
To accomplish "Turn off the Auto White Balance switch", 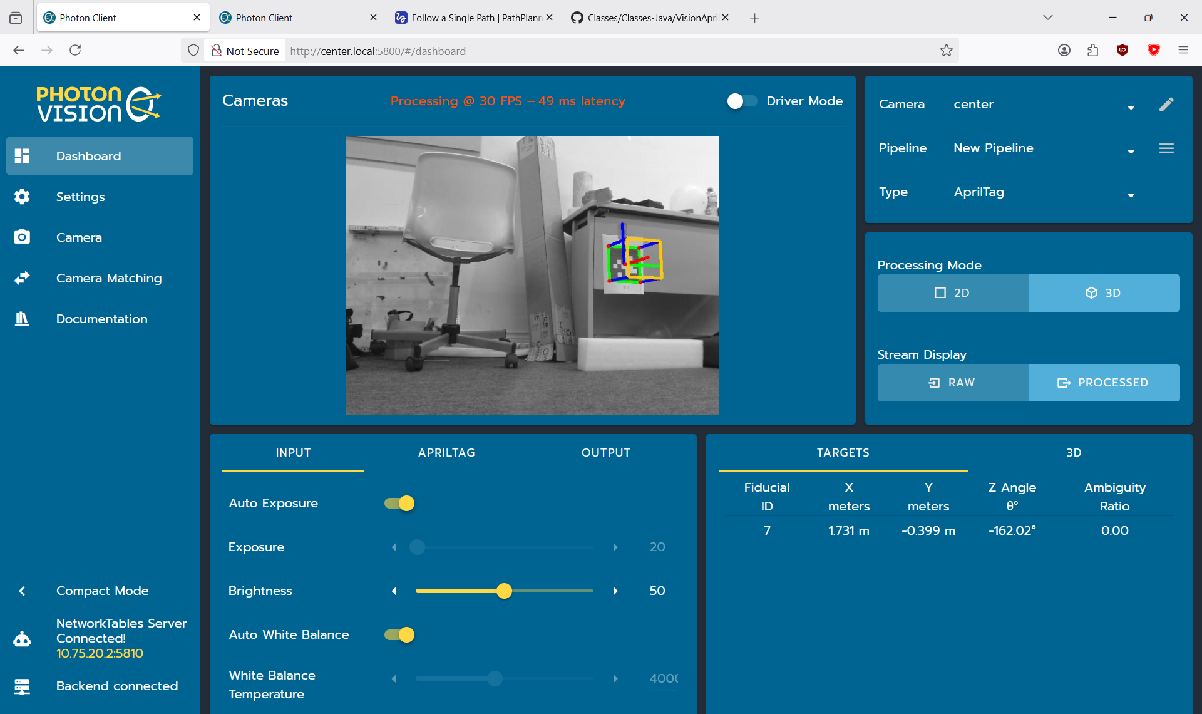I will point(399,634).
